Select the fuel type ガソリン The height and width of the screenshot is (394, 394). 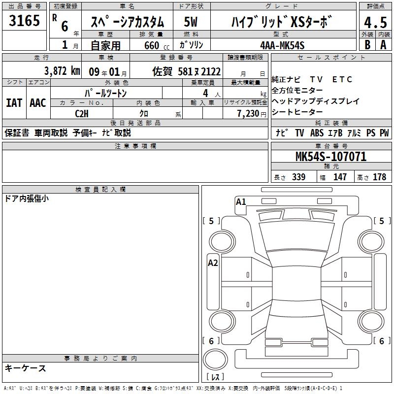[191, 45]
